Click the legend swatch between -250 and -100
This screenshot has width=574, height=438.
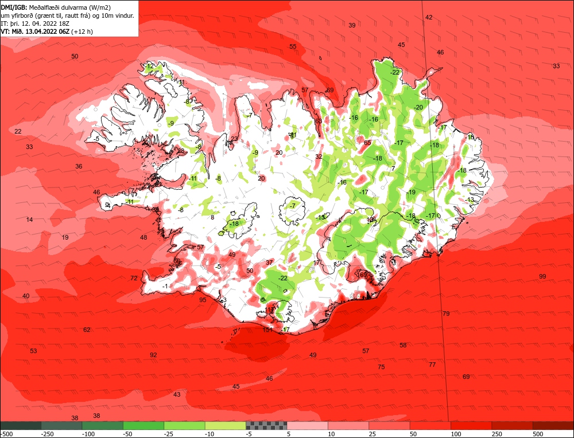tap(62, 425)
